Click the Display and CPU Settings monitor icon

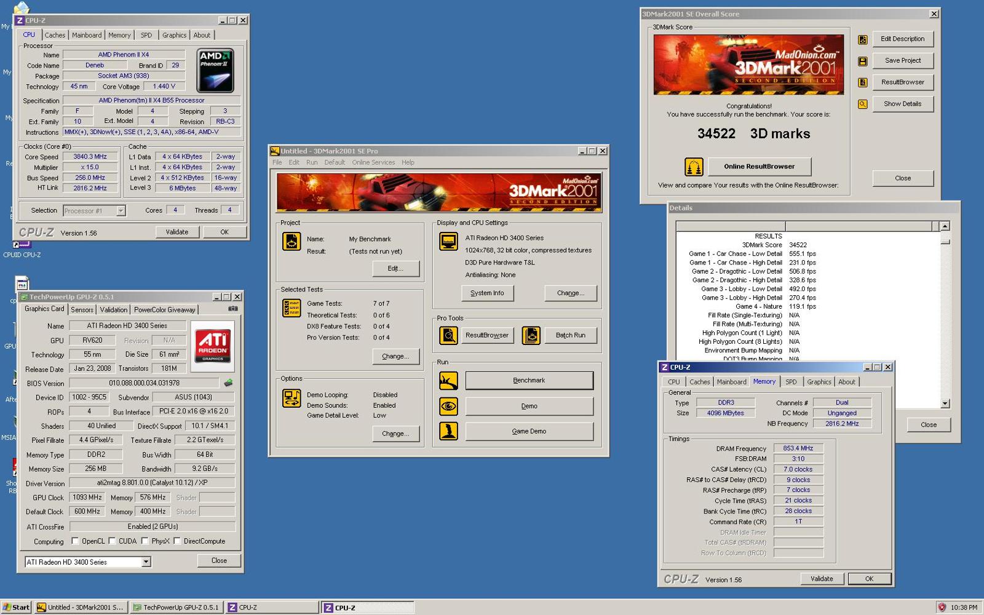[448, 242]
